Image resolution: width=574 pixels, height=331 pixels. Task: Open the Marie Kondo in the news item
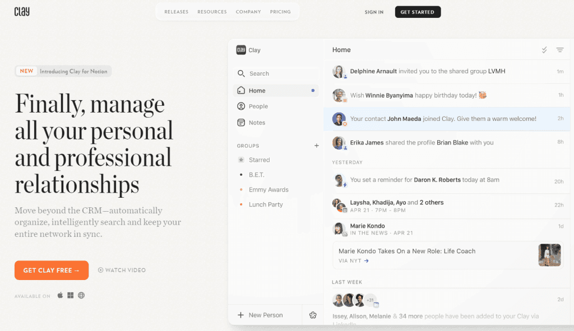(447, 229)
